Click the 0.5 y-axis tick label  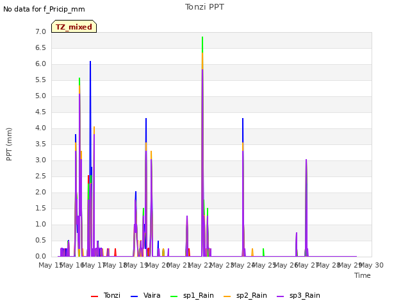[40, 241]
